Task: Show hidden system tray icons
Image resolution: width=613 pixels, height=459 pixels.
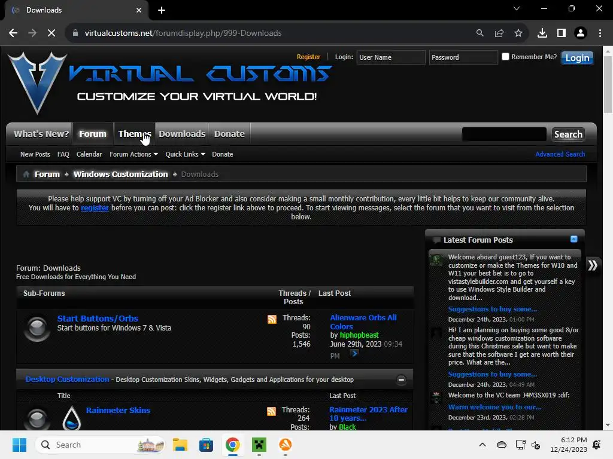Action: [x=482, y=445]
